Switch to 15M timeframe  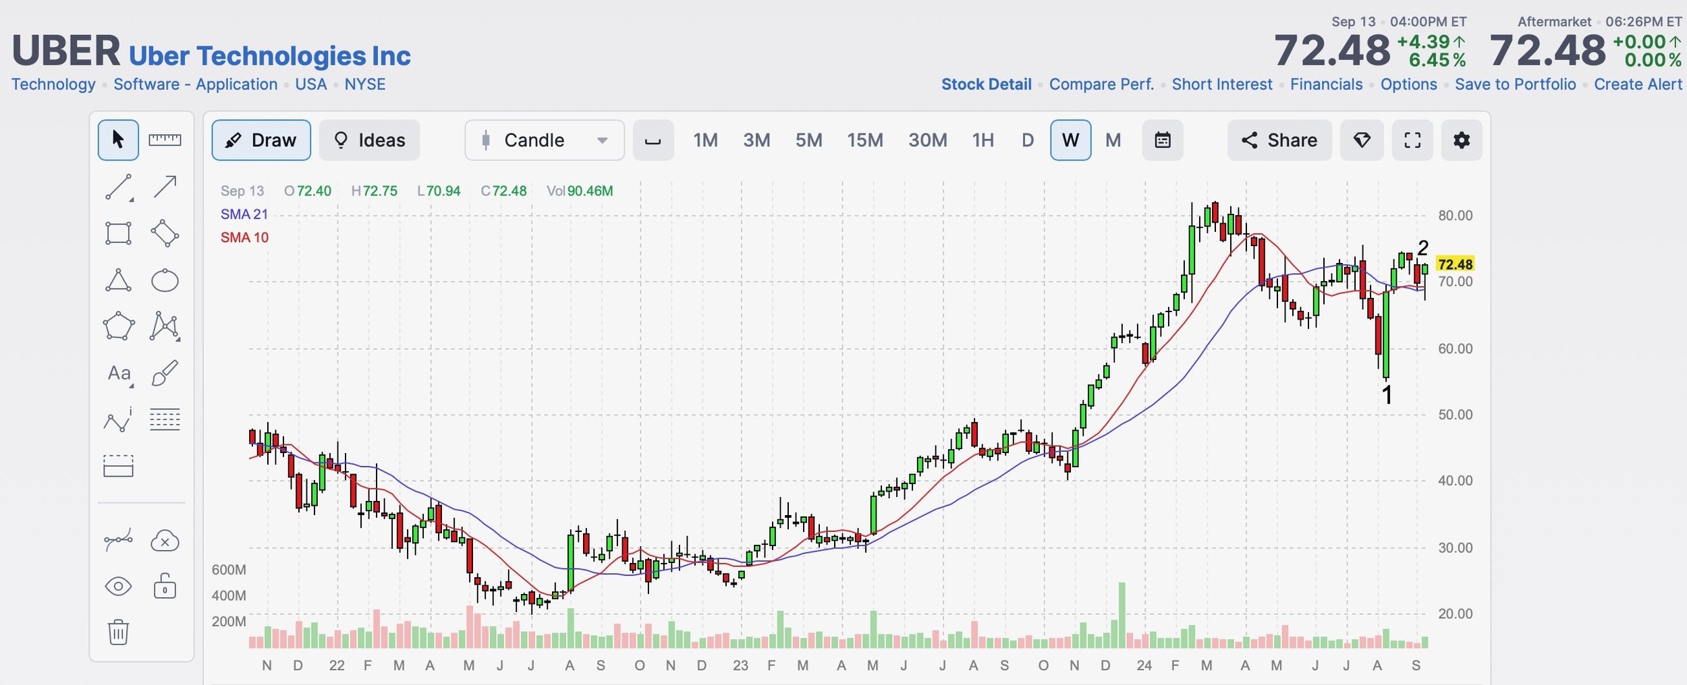click(x=865, y=140)
